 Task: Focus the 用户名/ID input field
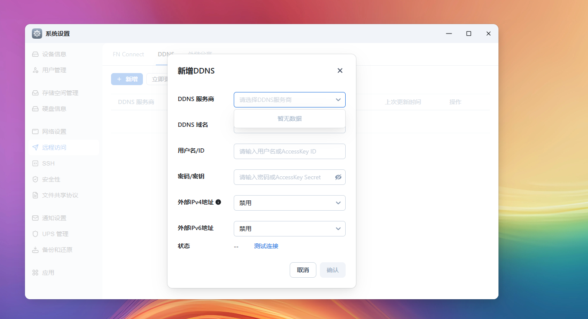[290, 151]
